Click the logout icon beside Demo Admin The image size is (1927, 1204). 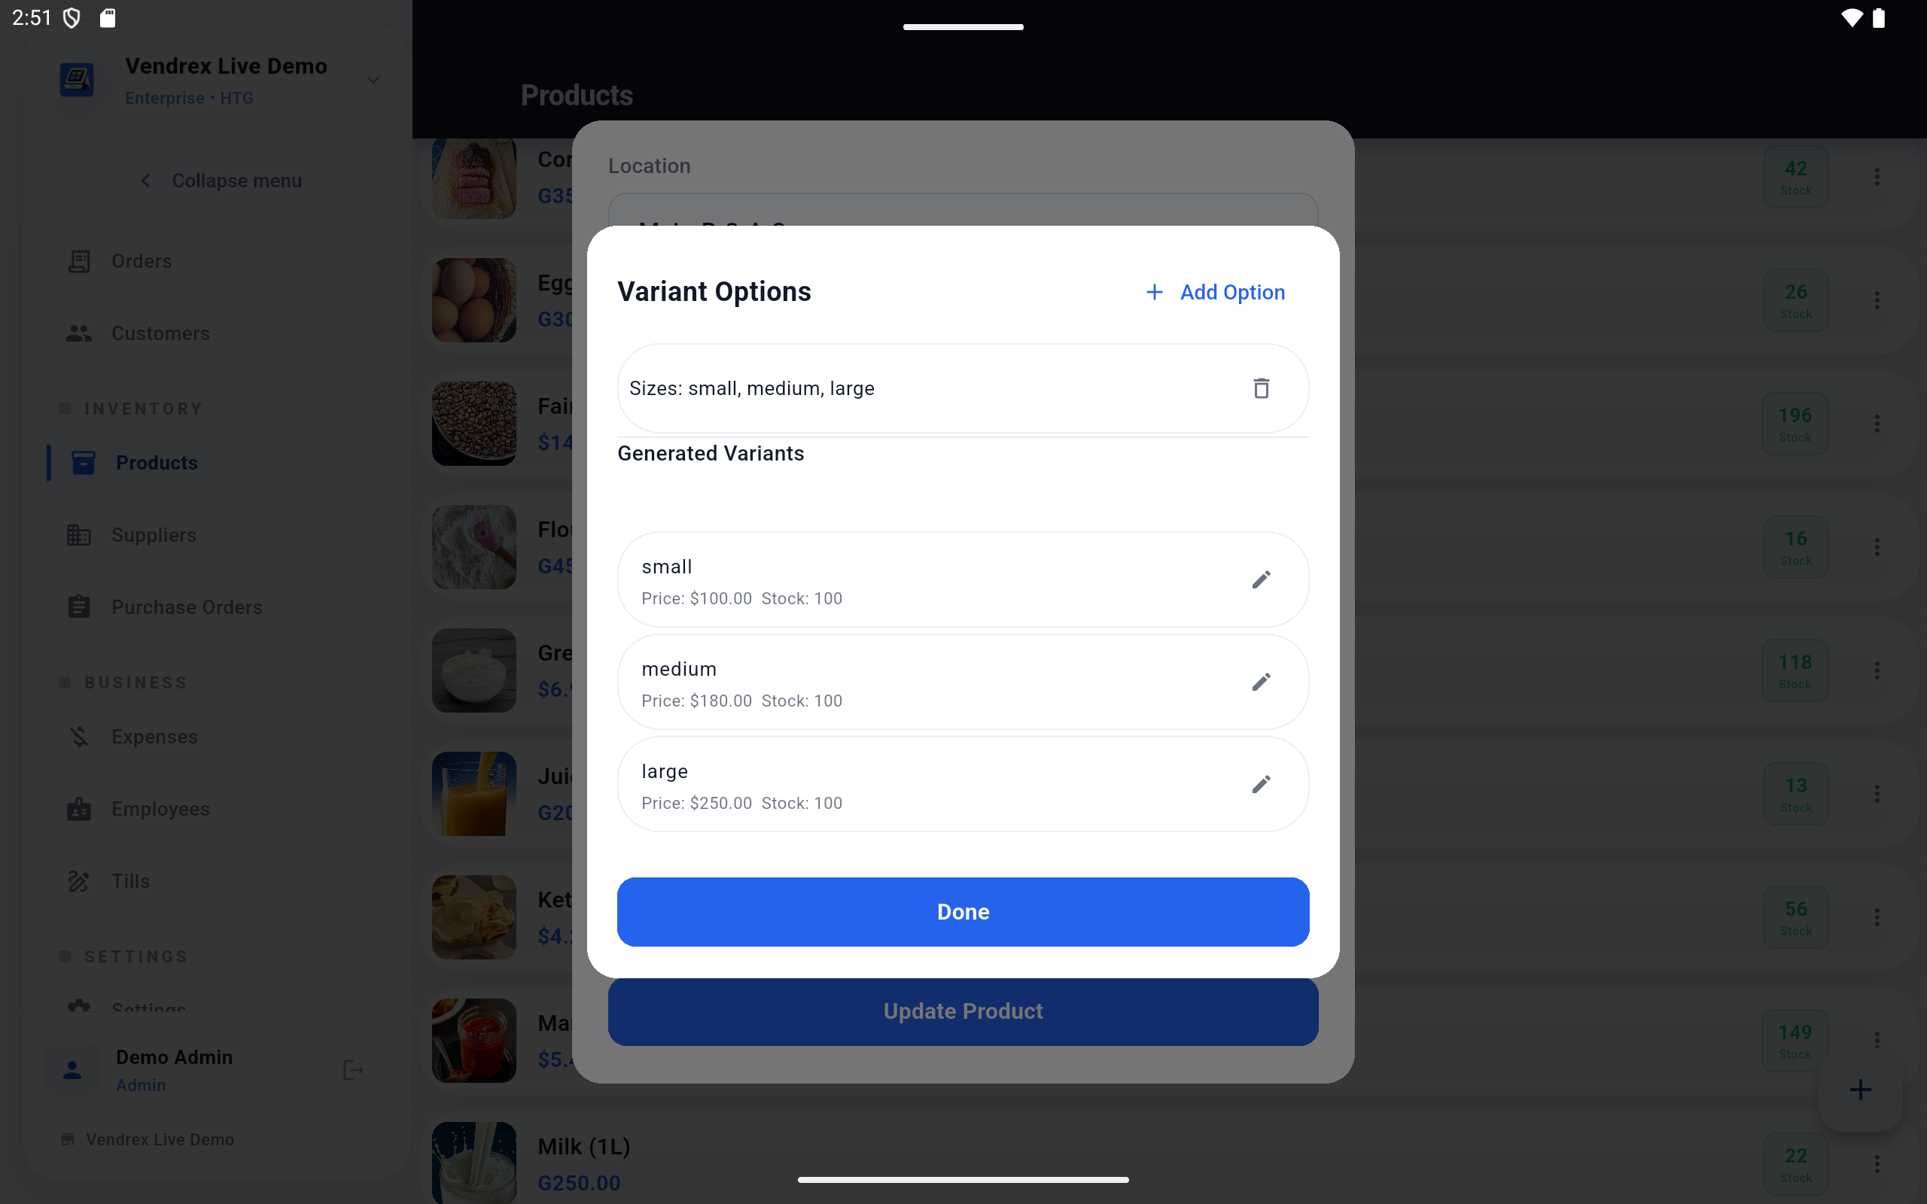(x=353, y=1070)
